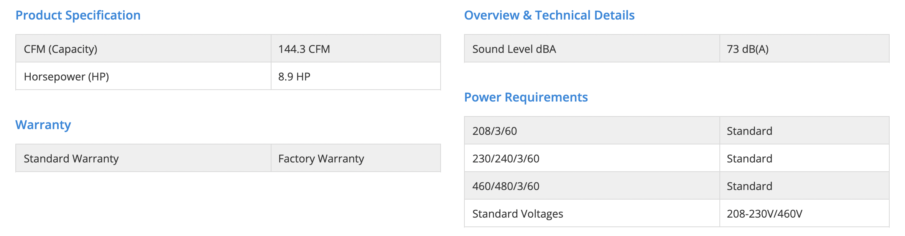
Task: Click Standard next to 230/240/3/60
Action: click(749, 159)
